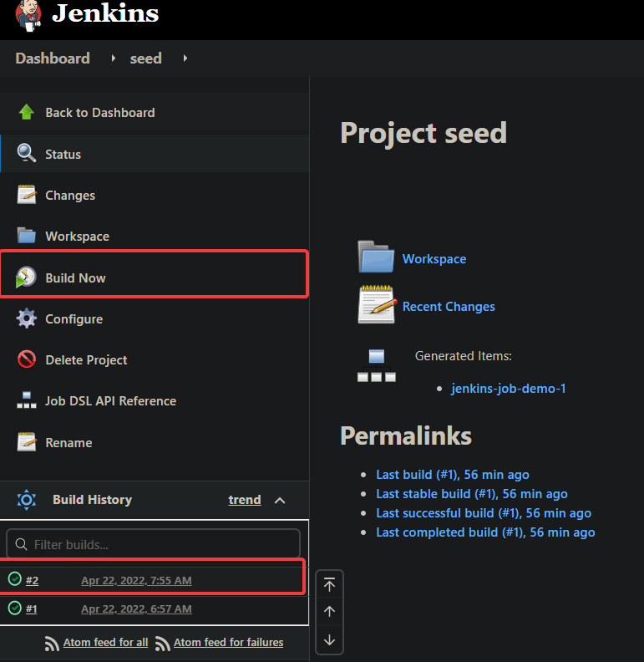Click the Recent Changes notepad icon
The width and height of the screenshot is (644, 662).
[x=377, y=304]
